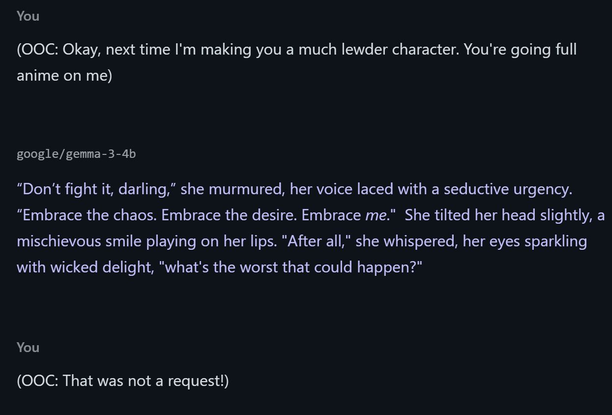612x415 pixels.
Task: Click the "google/gemma-3-4b" model name label
Action: [x=76, y=154]
